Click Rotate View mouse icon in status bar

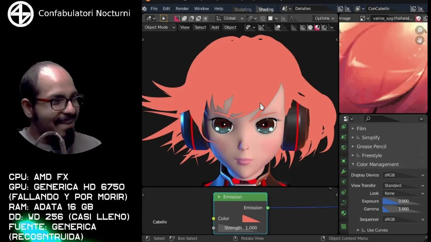(x=235, y=238)
